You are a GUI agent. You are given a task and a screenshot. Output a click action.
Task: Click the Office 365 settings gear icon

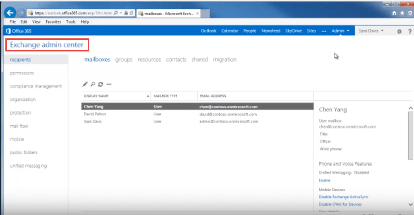[x=399, y=32]
